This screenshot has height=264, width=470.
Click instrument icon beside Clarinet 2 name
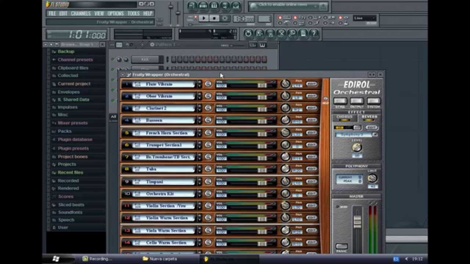point(137,109)
